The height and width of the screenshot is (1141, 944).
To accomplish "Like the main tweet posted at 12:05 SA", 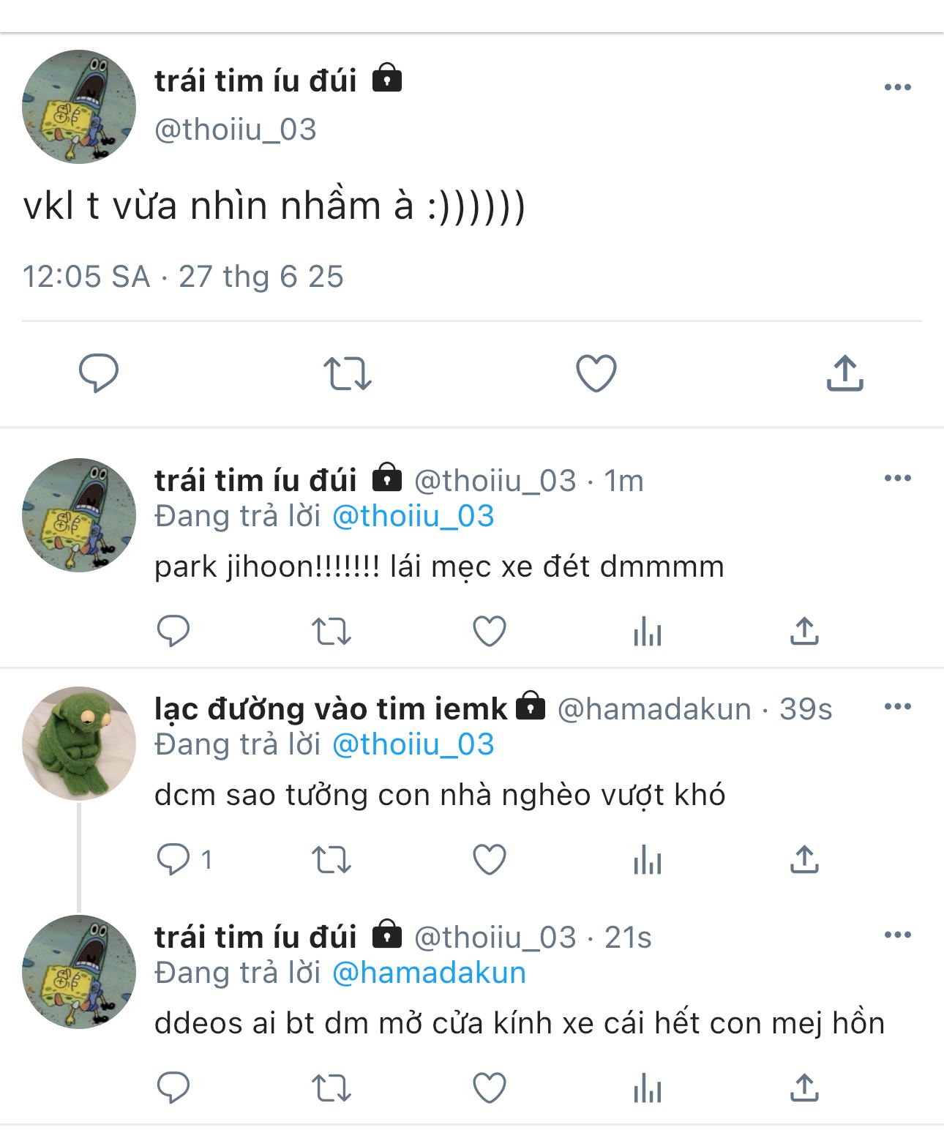I will point(596,373).
